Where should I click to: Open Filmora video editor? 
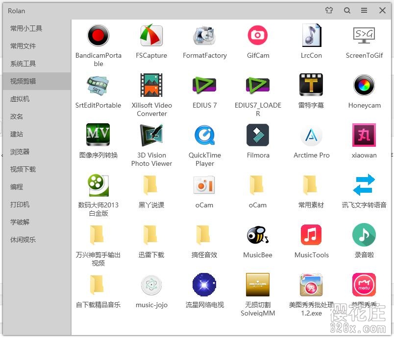[x=258, y=135]
